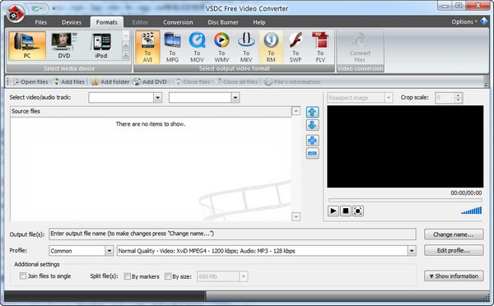Stop the video preview
The height and width of the screenshot is (306, 494).
[x=346, y=211]
